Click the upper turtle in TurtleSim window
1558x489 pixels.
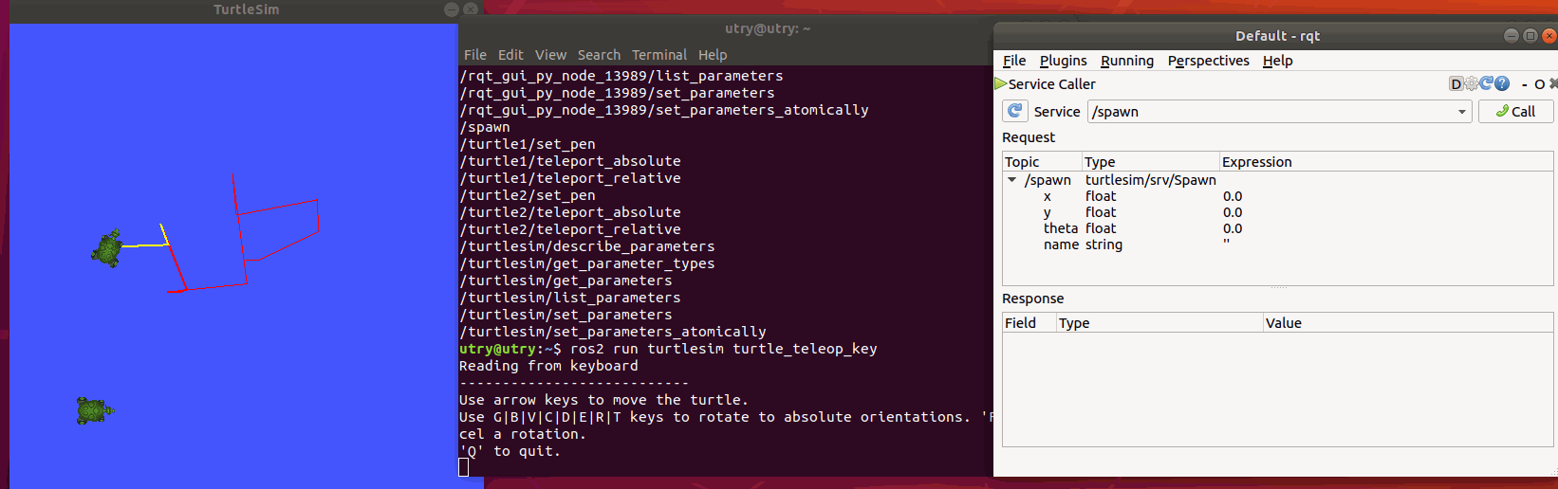point(107,248)
